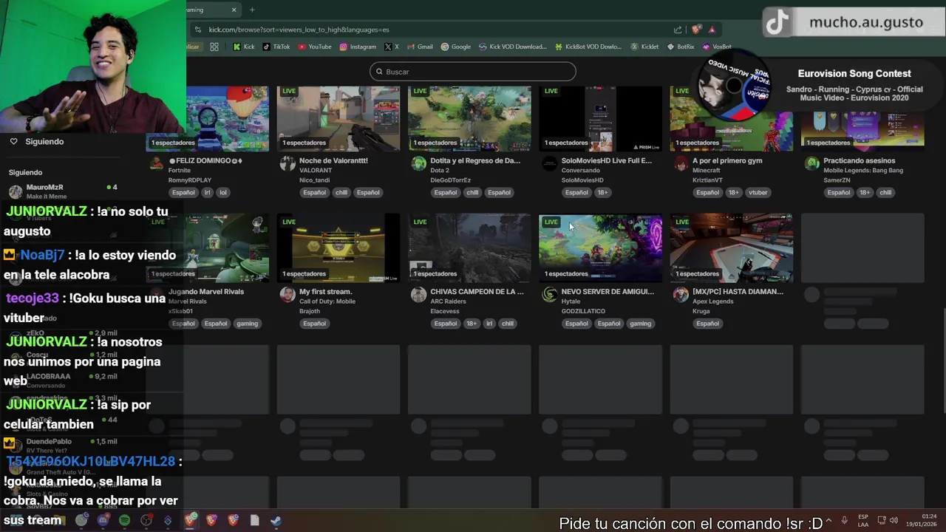Open the X bookmark
Image resolution: width=946 pixels, height=532 pixels.
tap(392, 47)
